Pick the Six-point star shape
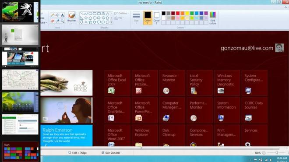The image size is (289, 162). pos(95,22)
